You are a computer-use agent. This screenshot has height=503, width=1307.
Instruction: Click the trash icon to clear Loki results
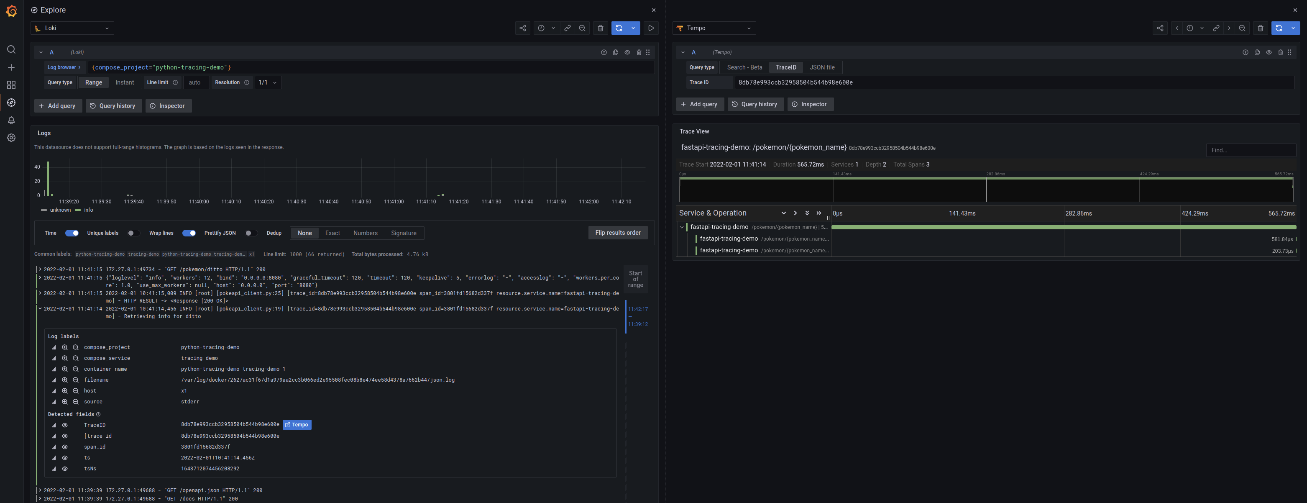(600, 28)
